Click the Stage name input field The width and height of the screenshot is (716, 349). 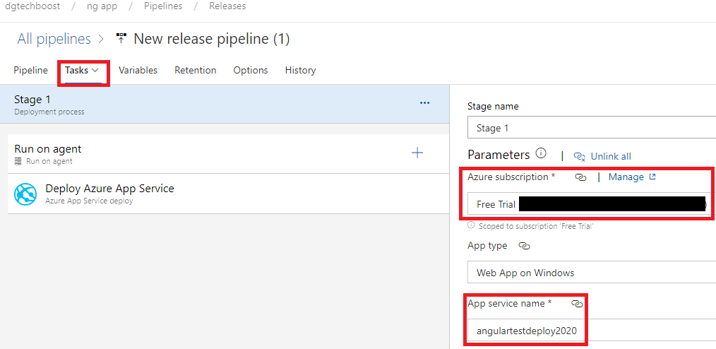point(590,128)
